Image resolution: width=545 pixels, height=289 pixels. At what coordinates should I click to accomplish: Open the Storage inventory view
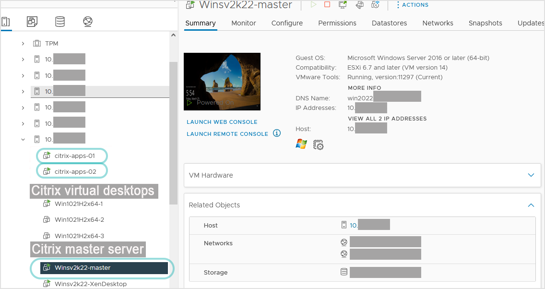[x=59, y=22]
